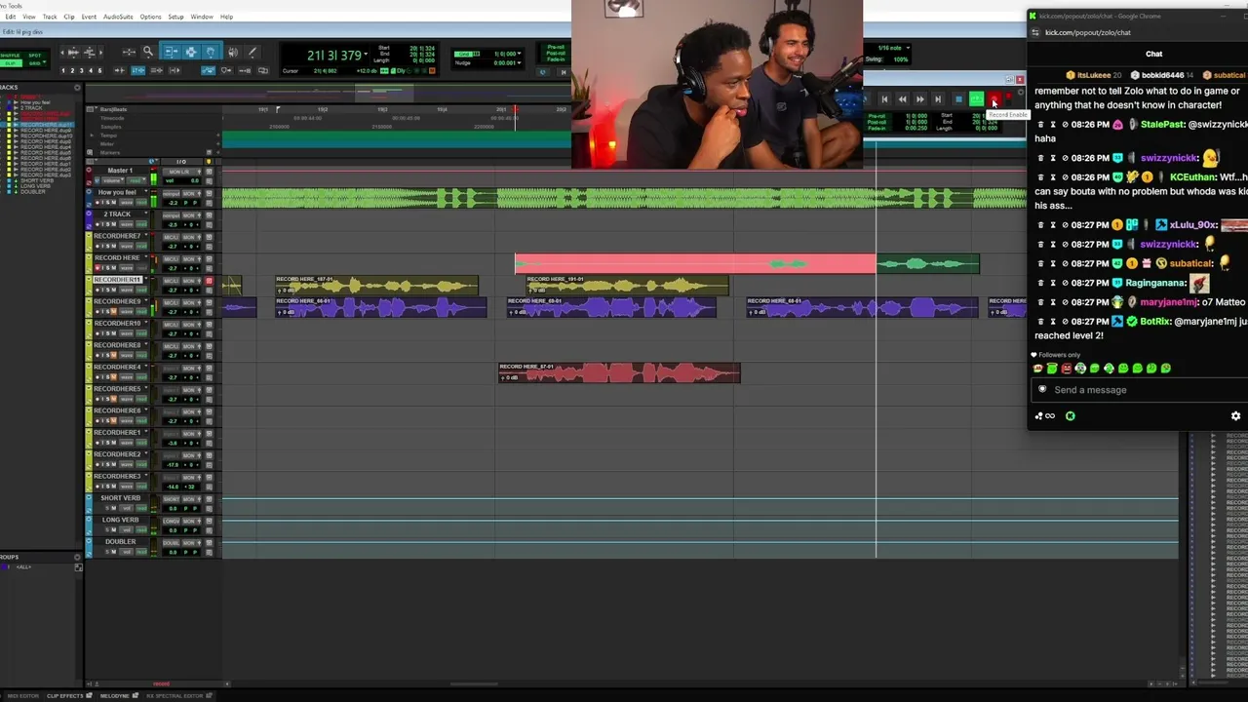Switch to MELODYNE tab at bottom

pyautogui.click(x=115, y=695)
